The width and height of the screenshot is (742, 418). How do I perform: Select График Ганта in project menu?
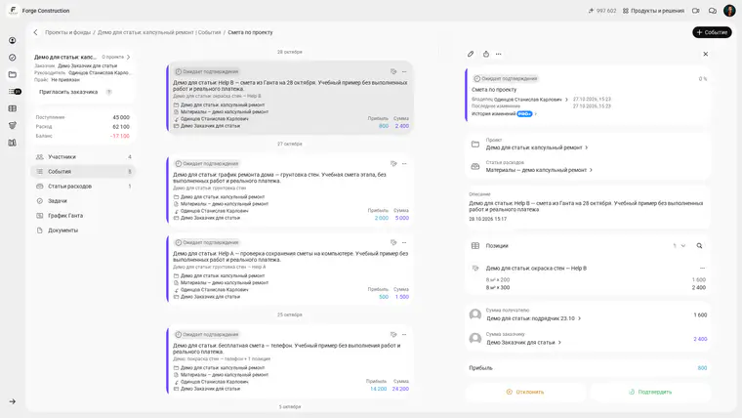(83, 216)
